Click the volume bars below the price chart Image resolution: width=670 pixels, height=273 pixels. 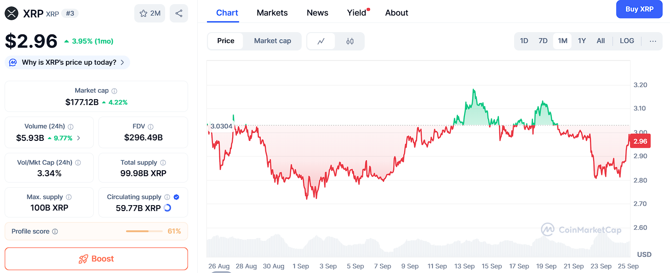point(418,245)
